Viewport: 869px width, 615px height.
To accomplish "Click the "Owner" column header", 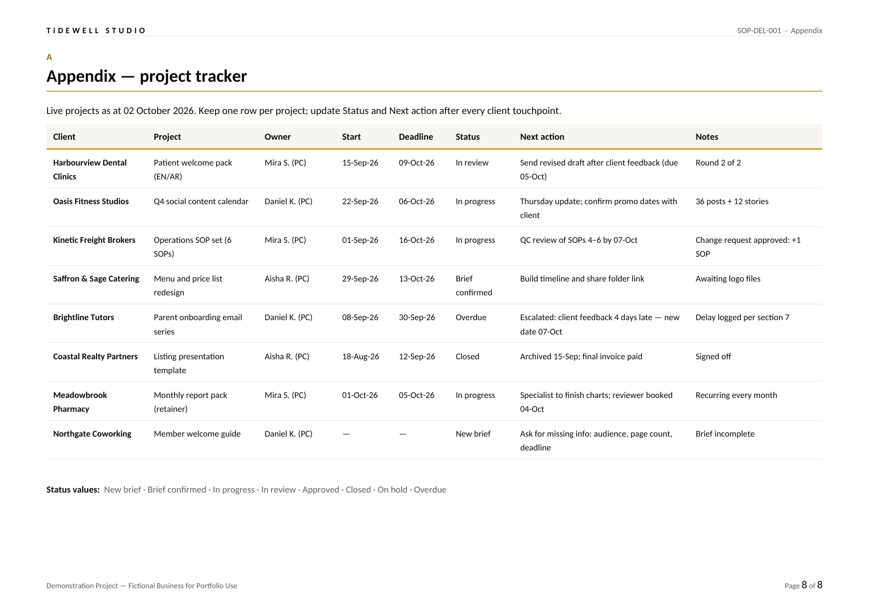I will 277,137.
